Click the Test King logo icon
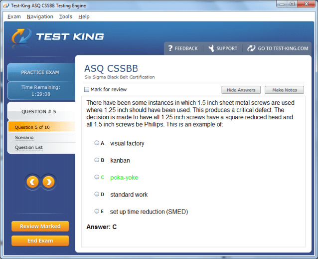Screen dimensions: 318x259 point(22,36)
